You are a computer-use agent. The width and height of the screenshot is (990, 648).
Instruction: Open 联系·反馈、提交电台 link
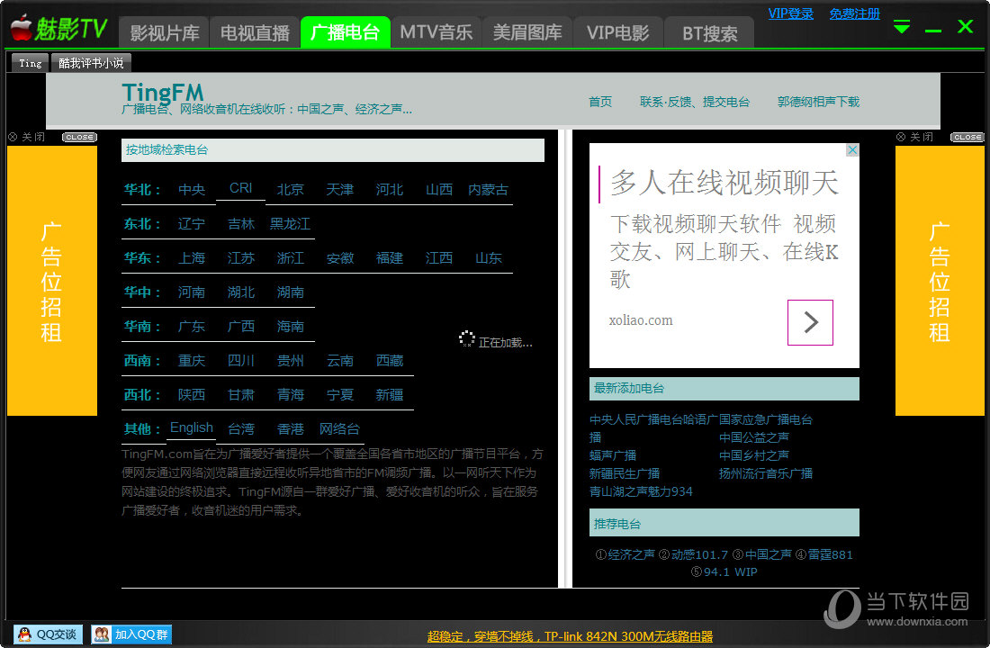695,102
